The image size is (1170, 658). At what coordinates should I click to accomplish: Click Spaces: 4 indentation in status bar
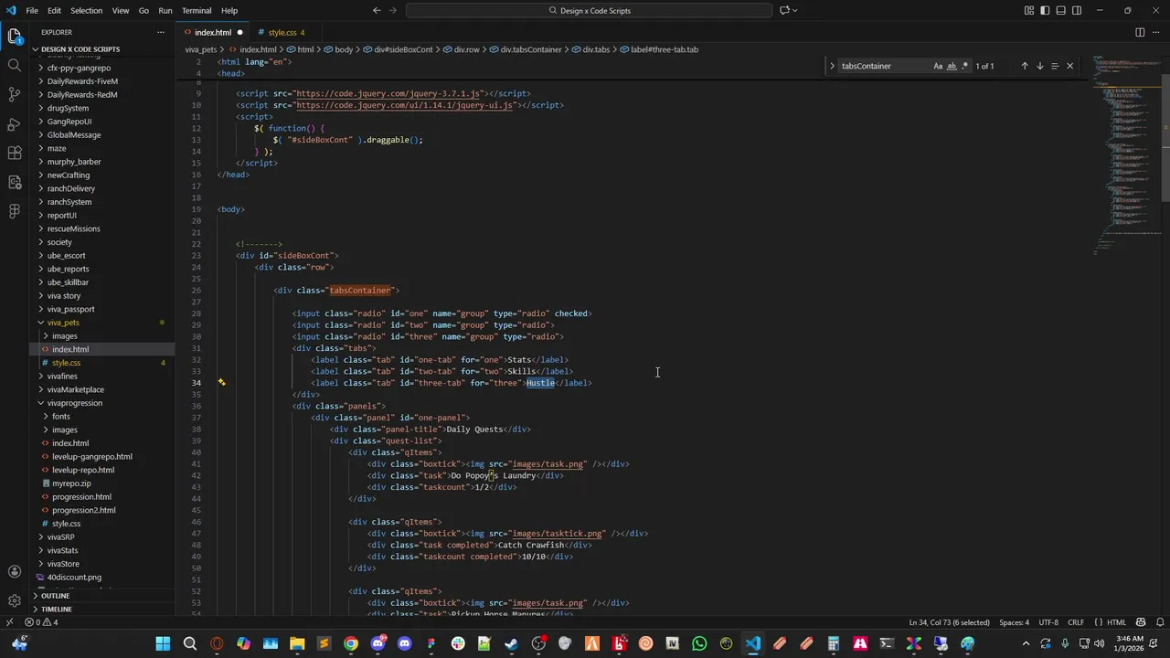[x=1014, y=622]
